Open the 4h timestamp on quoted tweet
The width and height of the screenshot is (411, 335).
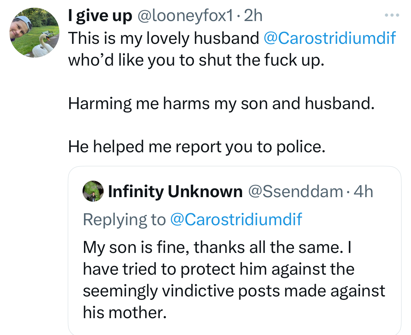[363, 191]
